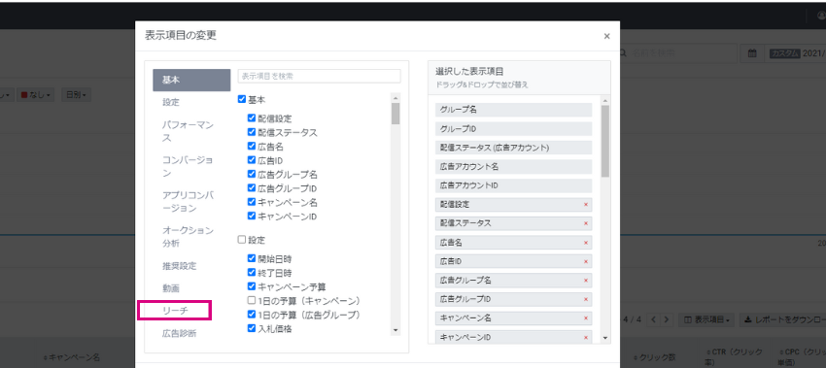Remove 広告名 from selected items
This screenshot has width=826, height=368.
point(586,243)
